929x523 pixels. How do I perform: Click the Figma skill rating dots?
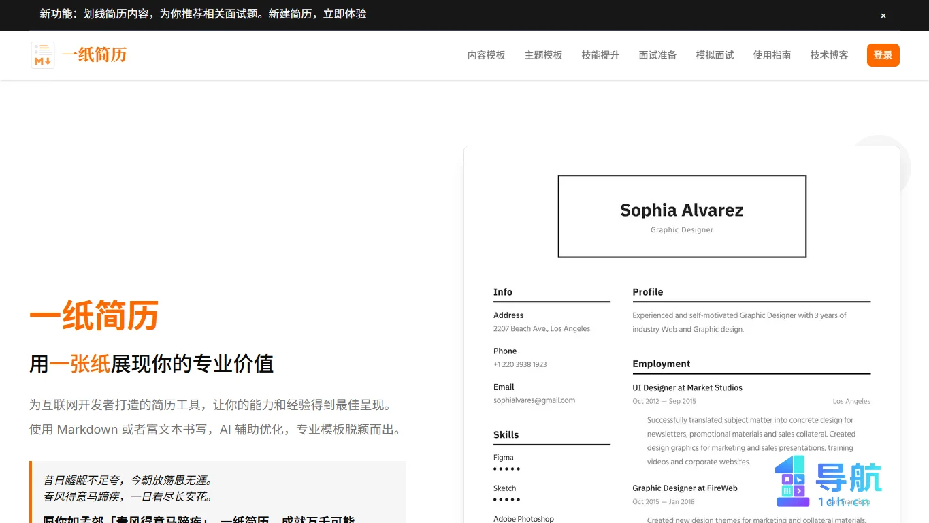click(x=506, y=469)
